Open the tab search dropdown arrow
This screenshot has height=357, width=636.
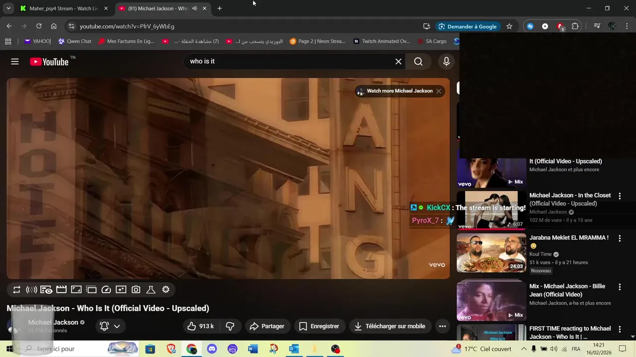pos(8,8)
